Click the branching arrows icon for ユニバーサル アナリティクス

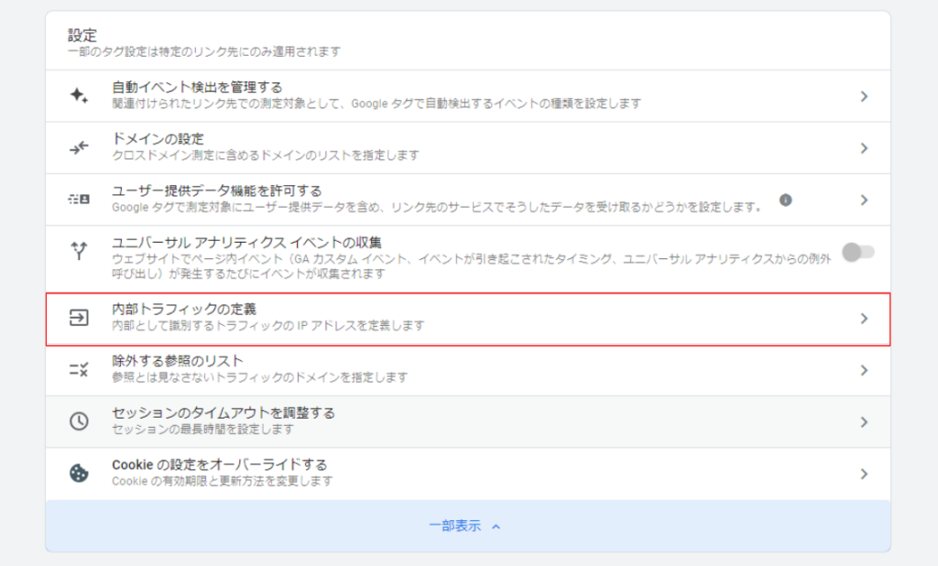(79, 251)
